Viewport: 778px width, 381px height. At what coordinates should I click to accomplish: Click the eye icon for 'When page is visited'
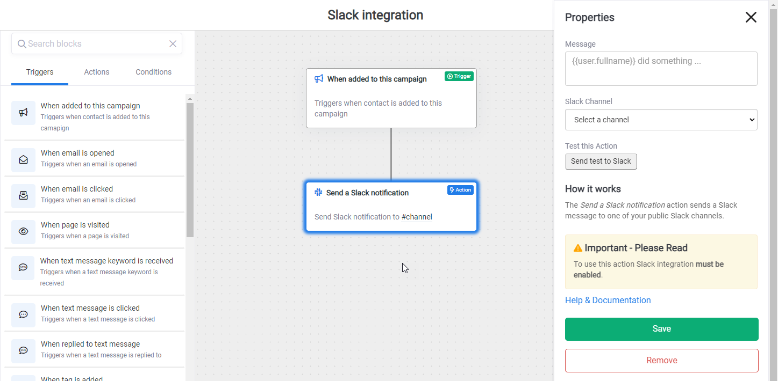click(x=23, y=232)
